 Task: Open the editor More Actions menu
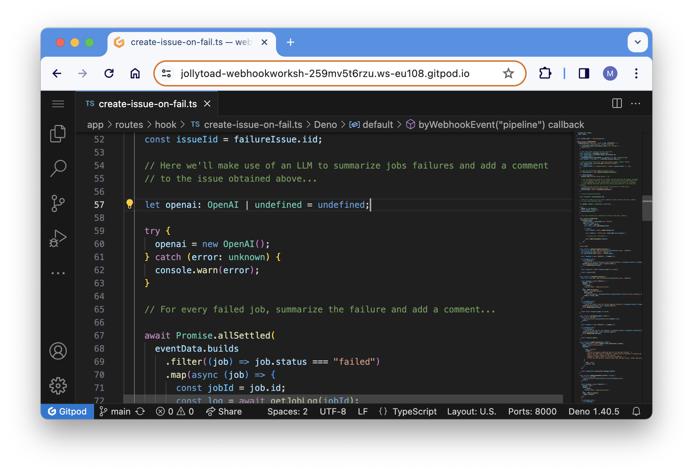click(636, 104)
